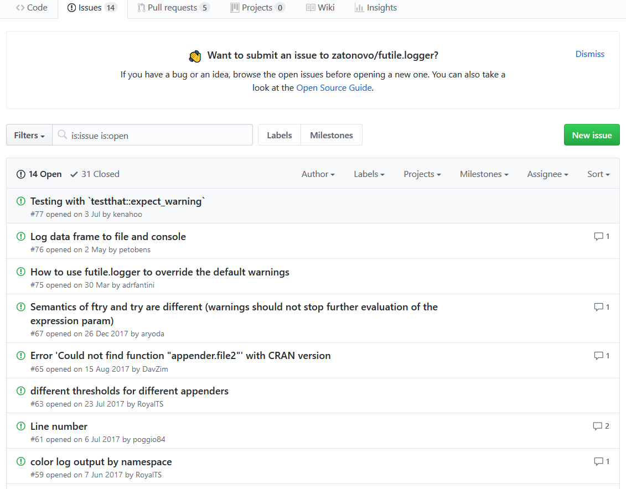The width and height of the screenshot is (626, 489).
Task: Click comment icon on 'appender.file2' error issue
Action: point(598,356)
